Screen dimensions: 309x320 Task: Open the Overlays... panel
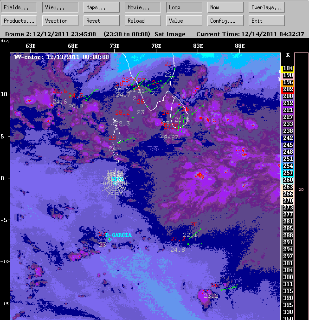[267, 7]
